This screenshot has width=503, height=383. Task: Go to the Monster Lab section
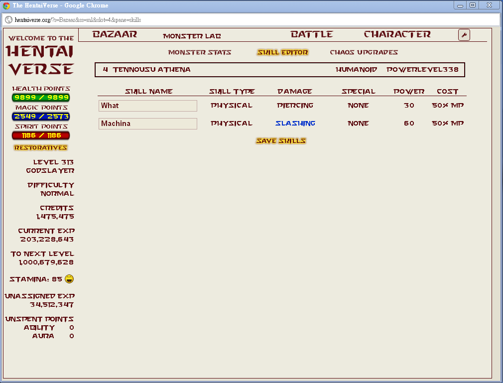point(192,36)
